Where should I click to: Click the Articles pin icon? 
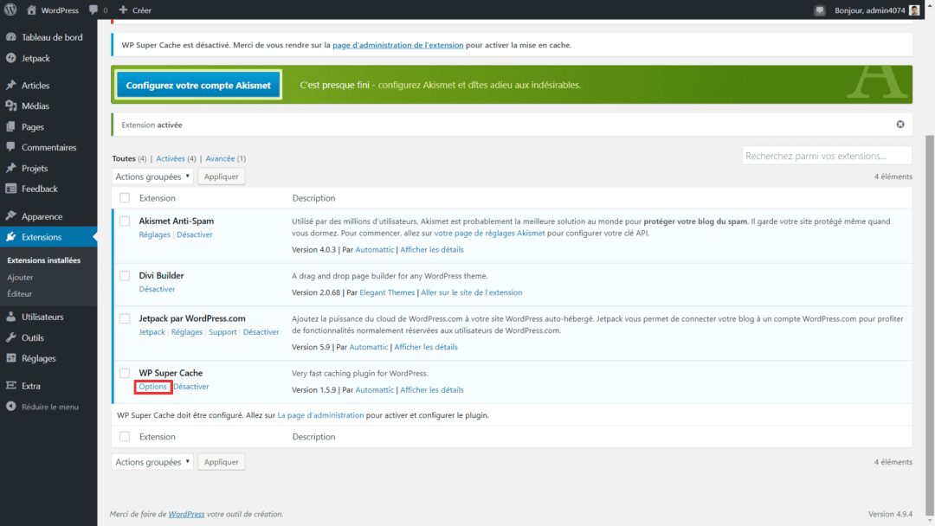(x=10, y=85)
